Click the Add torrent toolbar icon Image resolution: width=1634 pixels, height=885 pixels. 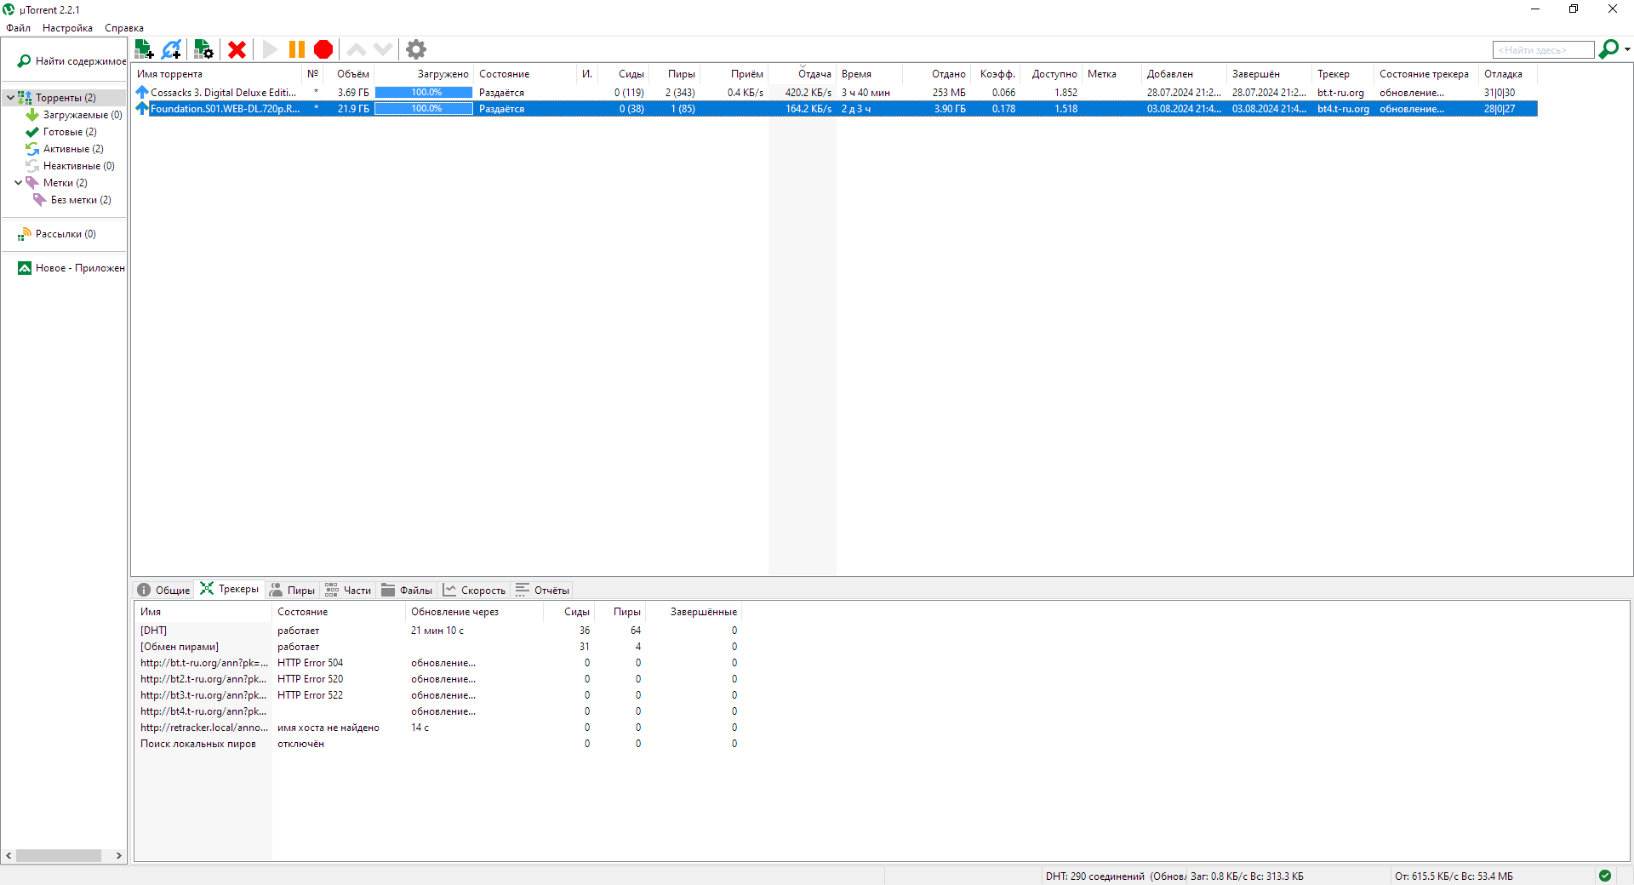pyautogui.click(x=145, y=49)
